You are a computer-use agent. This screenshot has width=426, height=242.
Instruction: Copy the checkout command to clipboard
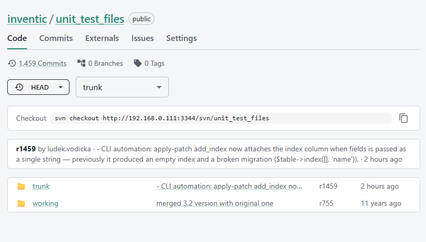pos(403,118)
